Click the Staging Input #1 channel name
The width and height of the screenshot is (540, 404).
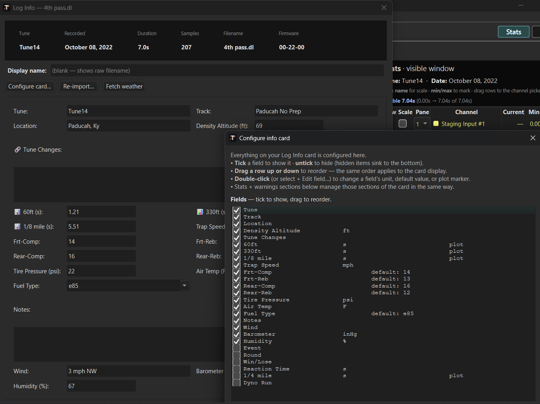[463, 124]
